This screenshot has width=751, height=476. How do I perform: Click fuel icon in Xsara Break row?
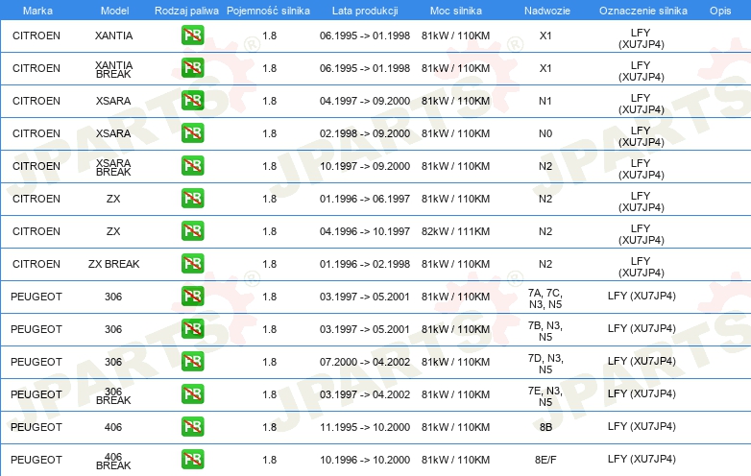(192, 165)
